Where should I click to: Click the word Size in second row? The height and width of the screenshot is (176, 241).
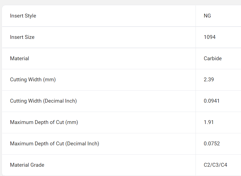[30, 37]
